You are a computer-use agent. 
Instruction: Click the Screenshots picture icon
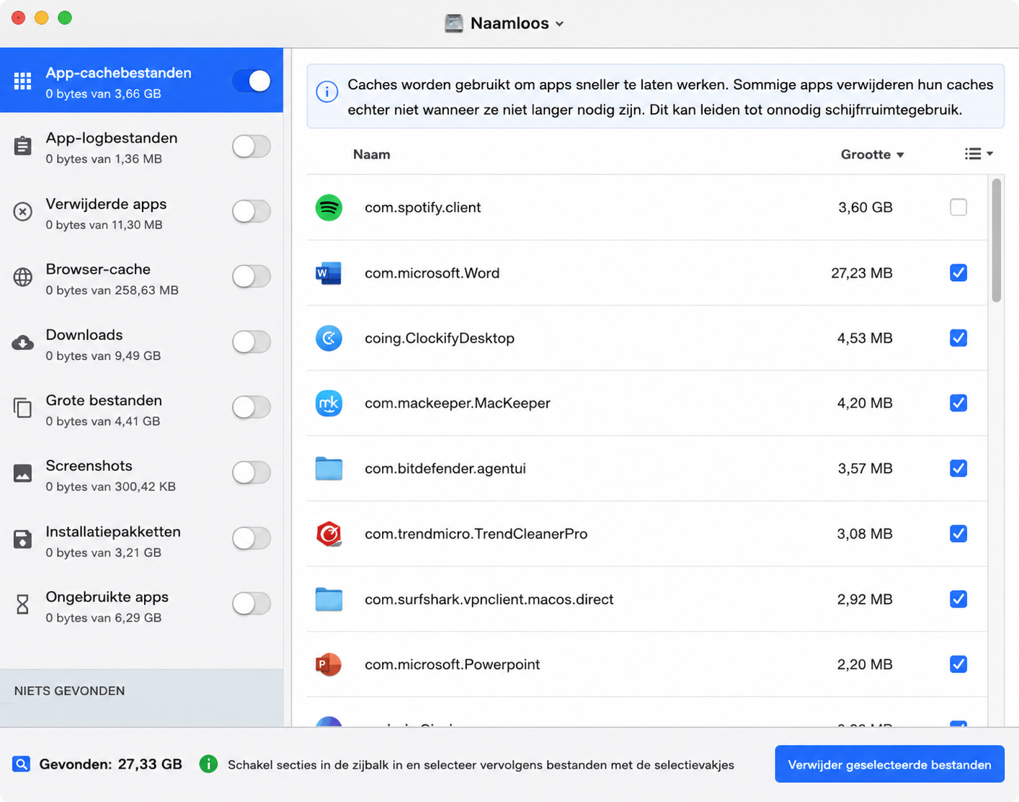[23, 473]
